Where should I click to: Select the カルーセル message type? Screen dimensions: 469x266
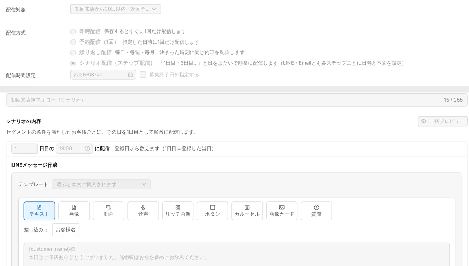247,211
